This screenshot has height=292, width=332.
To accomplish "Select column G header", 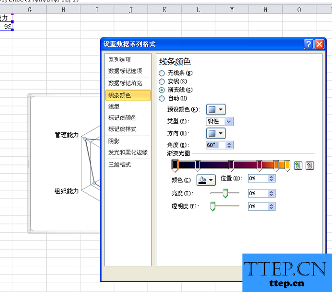I will (30, 10).
